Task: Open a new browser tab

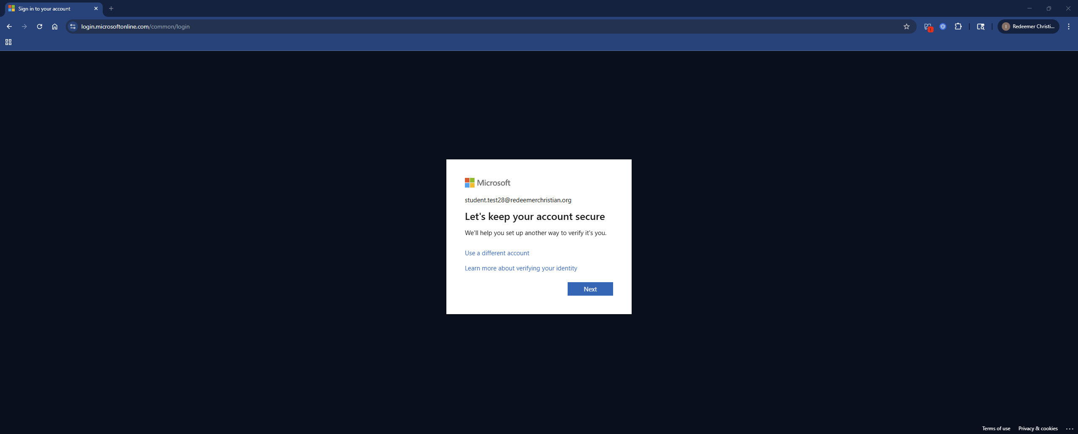Action: [x=111, y=8]
